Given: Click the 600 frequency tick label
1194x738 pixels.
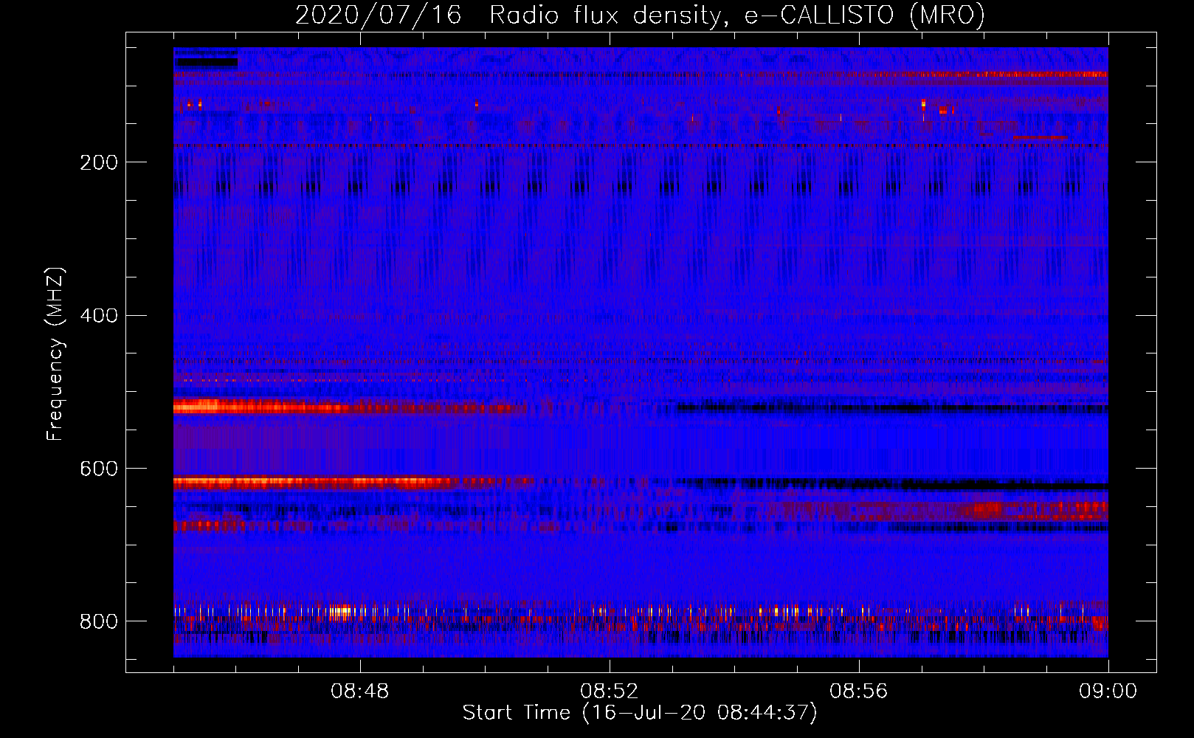Looking at the screenshot, I should pos(99,469).
